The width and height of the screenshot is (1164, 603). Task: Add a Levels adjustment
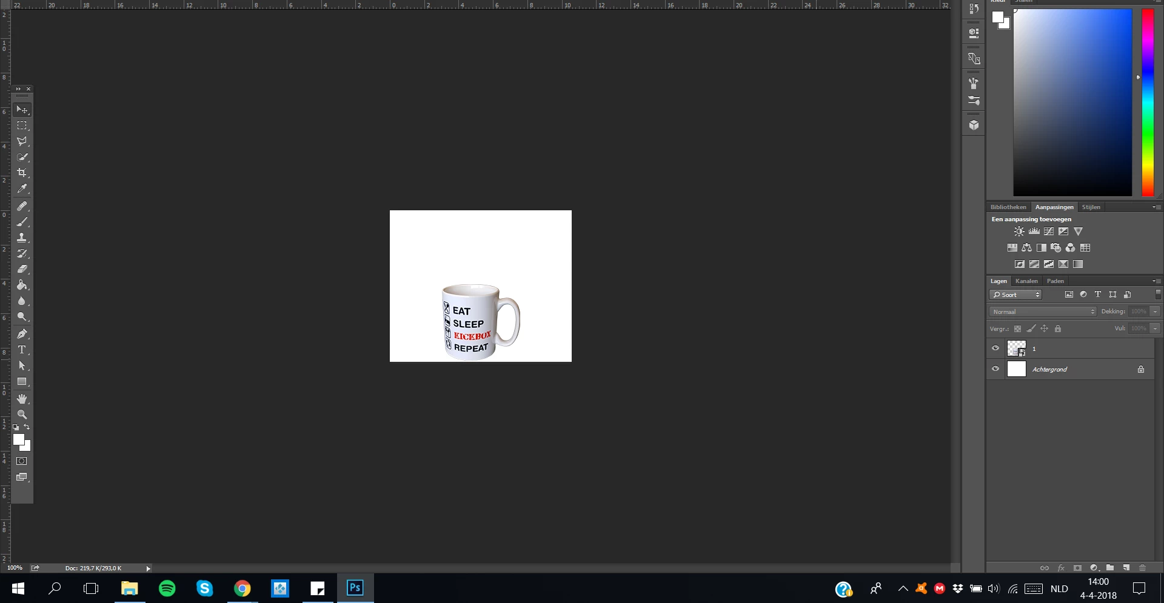click(x=1034, y=232)
